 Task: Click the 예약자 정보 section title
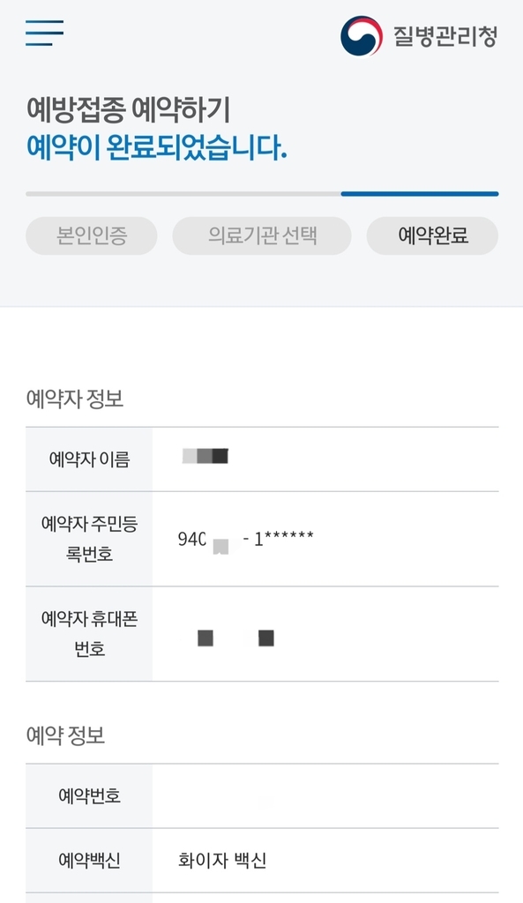tap(75, 399)
